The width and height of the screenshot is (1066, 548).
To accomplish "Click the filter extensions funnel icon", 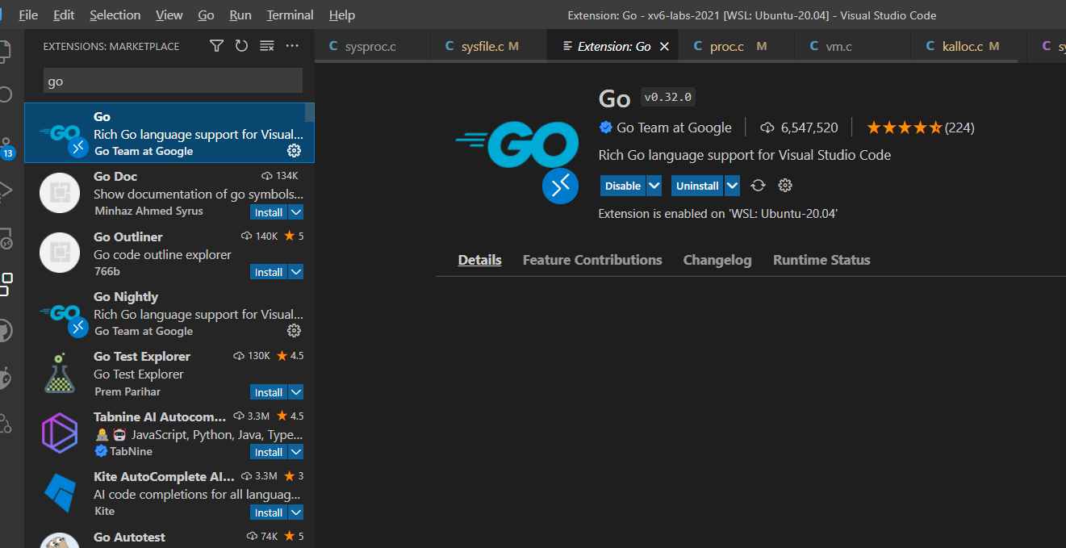I will tap(216, 46).
